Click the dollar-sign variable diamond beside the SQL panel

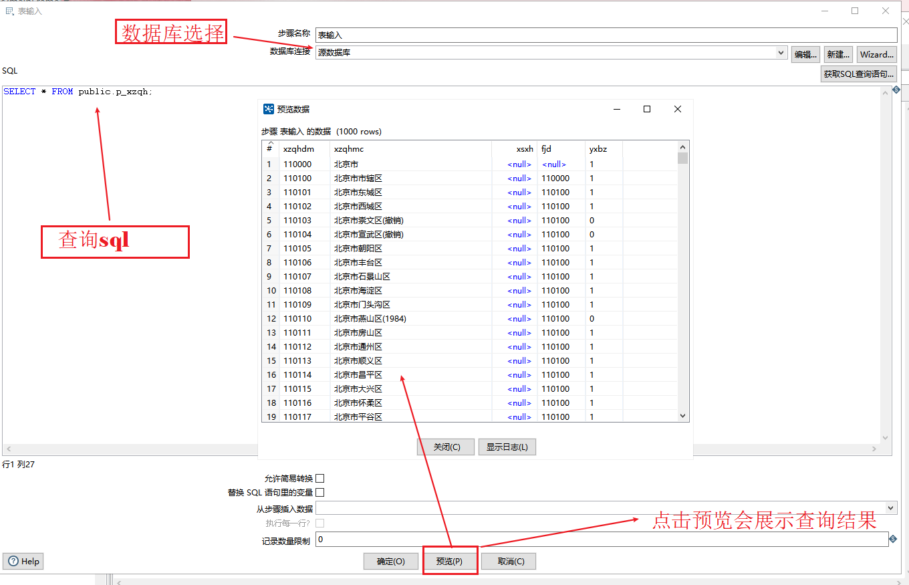tap(896, 90)
